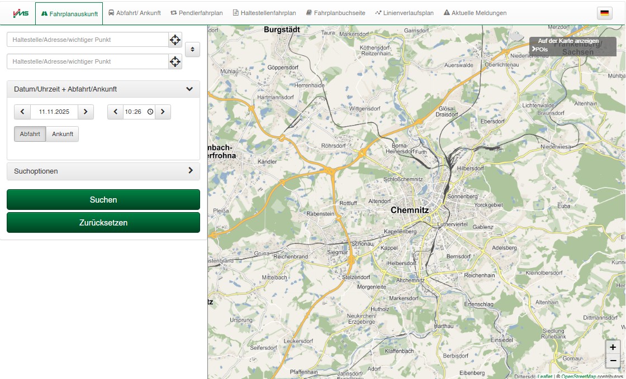
Task: Go to previous date arrow
Action: (x=22, y=112)
